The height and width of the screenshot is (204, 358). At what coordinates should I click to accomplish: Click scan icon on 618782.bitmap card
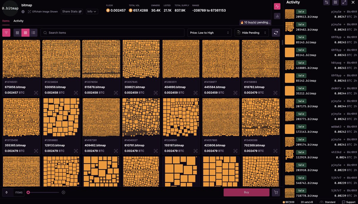[x=276, y=93]
